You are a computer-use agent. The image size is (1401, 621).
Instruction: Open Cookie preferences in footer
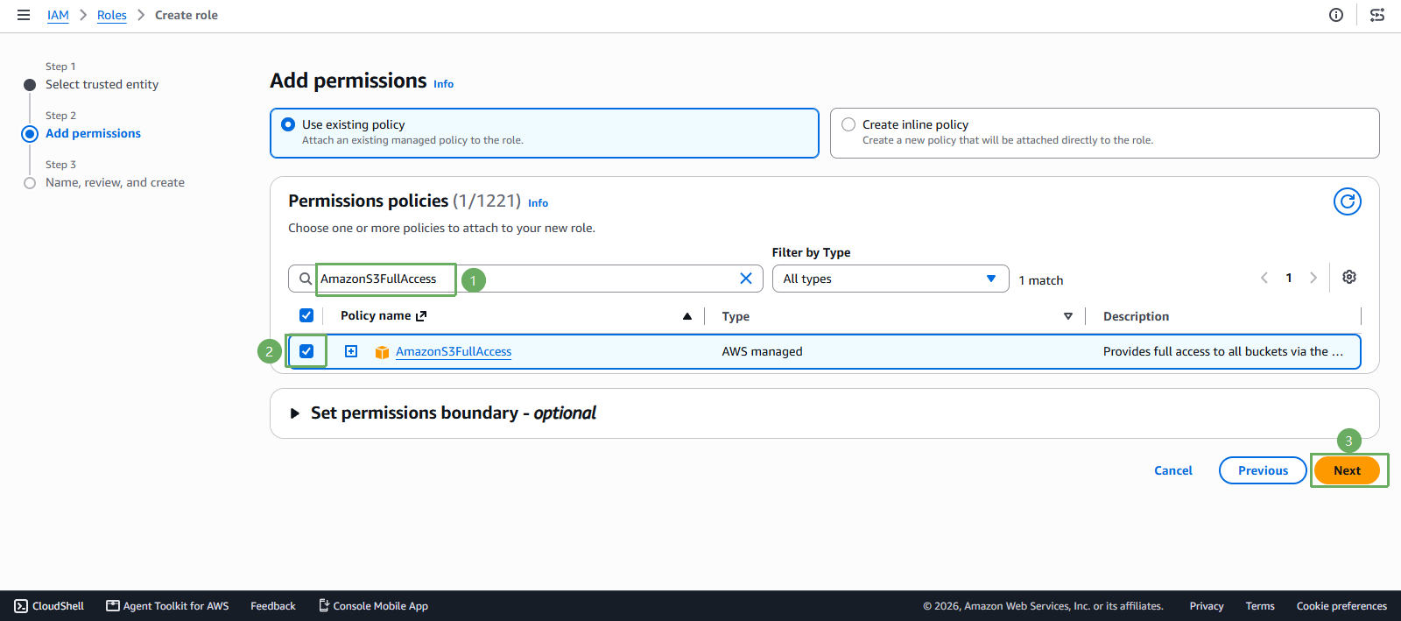pyautogui.click(x=1341, y=606)
